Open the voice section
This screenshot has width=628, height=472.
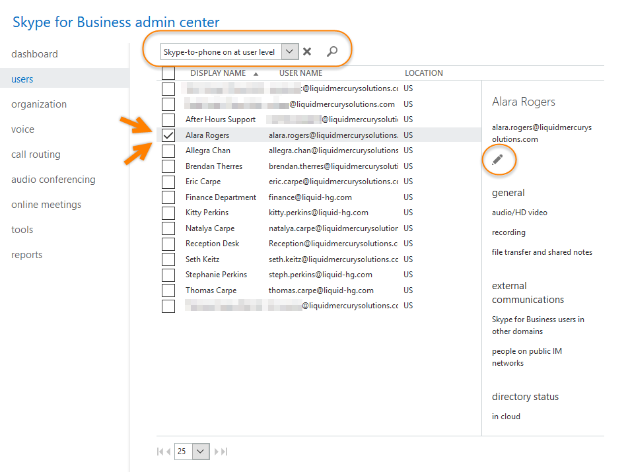click(23, 129)
